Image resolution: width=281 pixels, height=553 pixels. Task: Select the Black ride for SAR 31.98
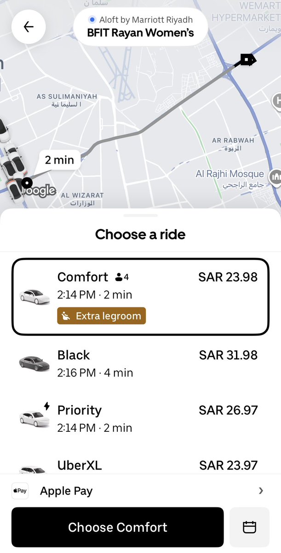tap(140, 363)
